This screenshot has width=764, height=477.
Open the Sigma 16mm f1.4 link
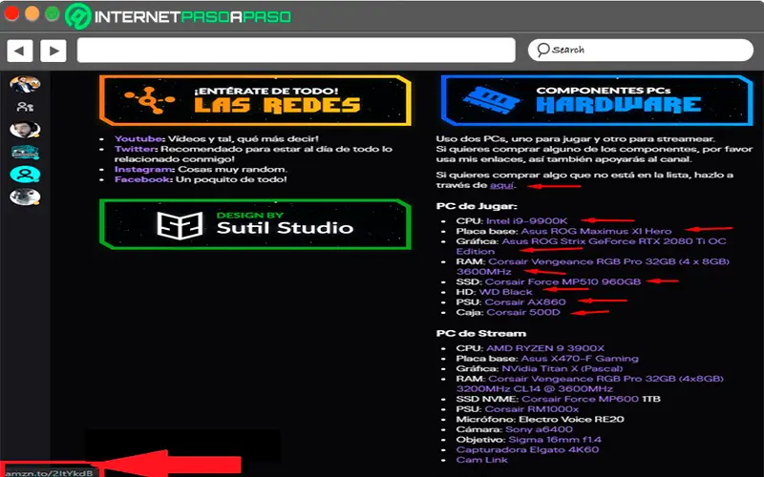555,440
